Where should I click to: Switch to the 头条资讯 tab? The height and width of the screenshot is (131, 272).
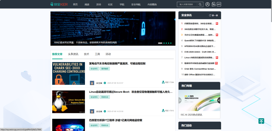(73, 54)
